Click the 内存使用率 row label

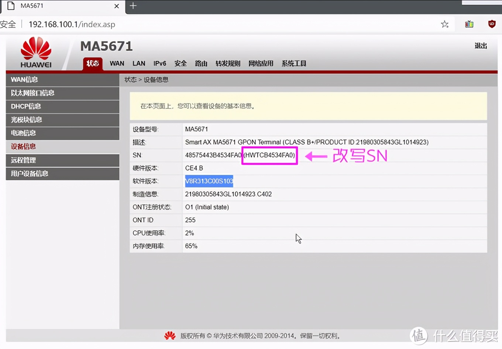tap(148, 246)
